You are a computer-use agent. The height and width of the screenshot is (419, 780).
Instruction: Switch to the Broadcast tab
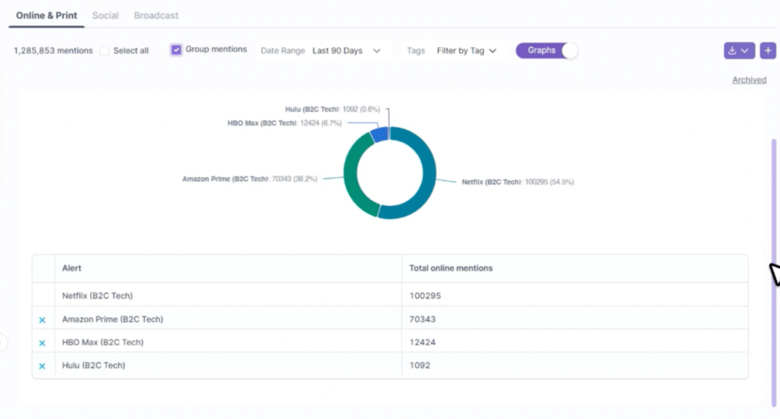point(156,15)
